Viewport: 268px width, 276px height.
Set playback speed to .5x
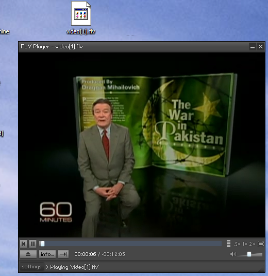[x=237, y=244]
